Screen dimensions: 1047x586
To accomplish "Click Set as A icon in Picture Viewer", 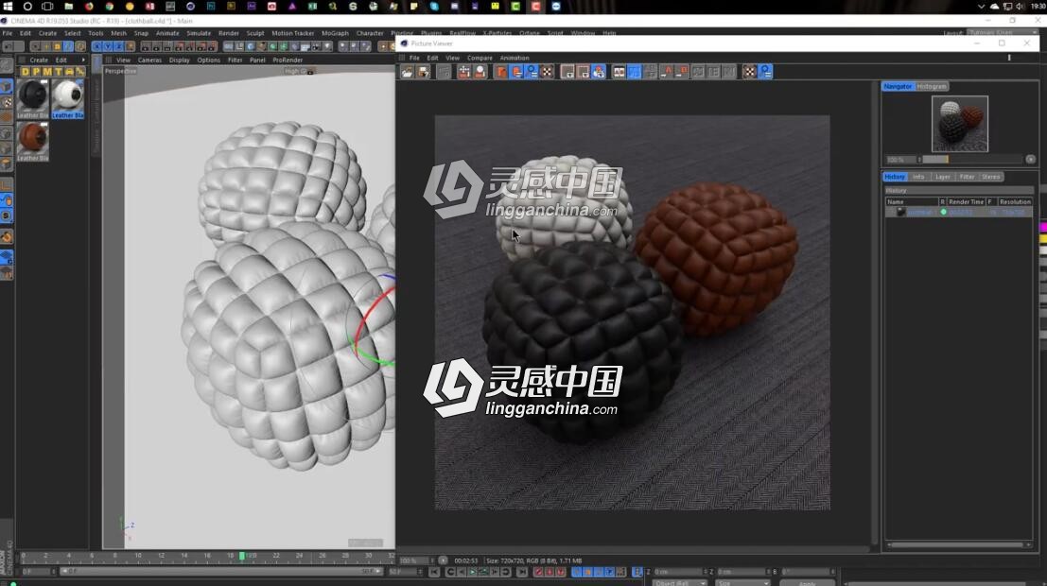I will [x=667, y=72].
